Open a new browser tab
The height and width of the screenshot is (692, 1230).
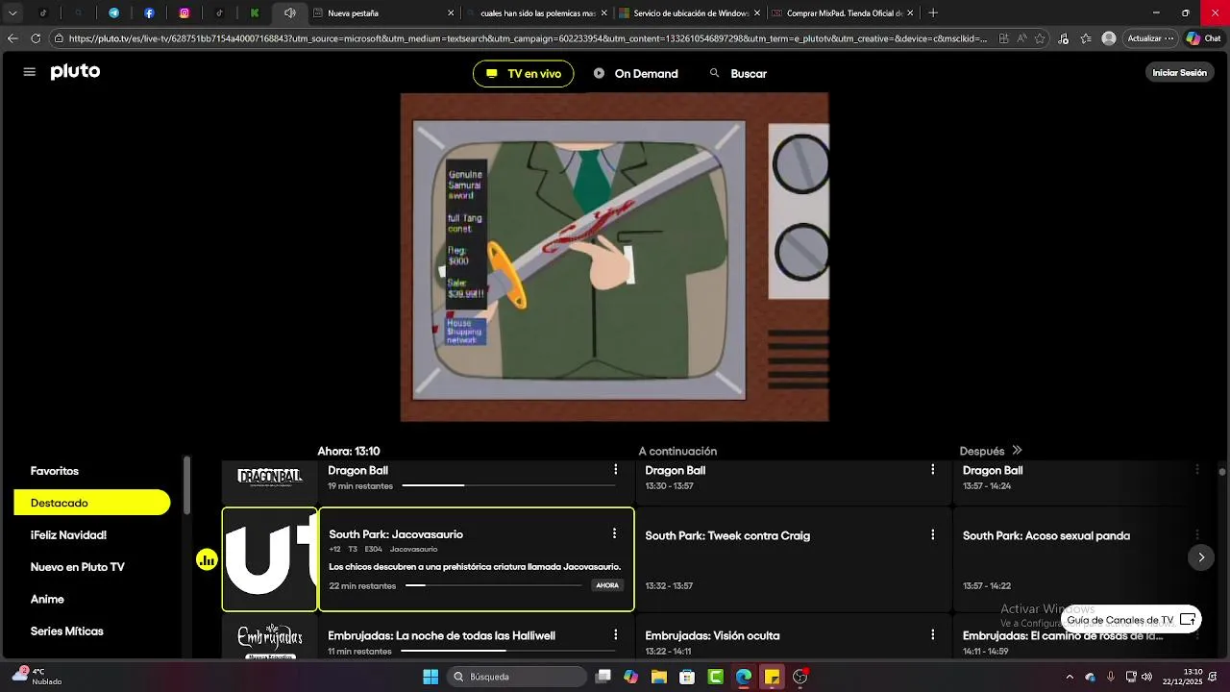(x=933, y=13)
